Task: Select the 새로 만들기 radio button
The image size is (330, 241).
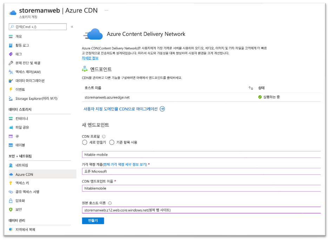Action: point(85,142)
